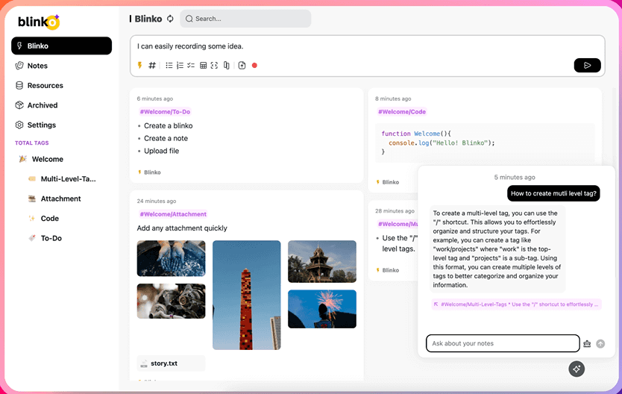The image size is (622, 394).
Task: Start voice recording with red dot button
Action: click(x=254, y=66)
